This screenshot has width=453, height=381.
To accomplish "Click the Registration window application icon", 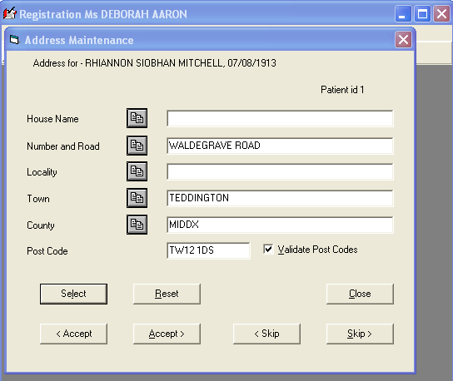I will [9, 13].
